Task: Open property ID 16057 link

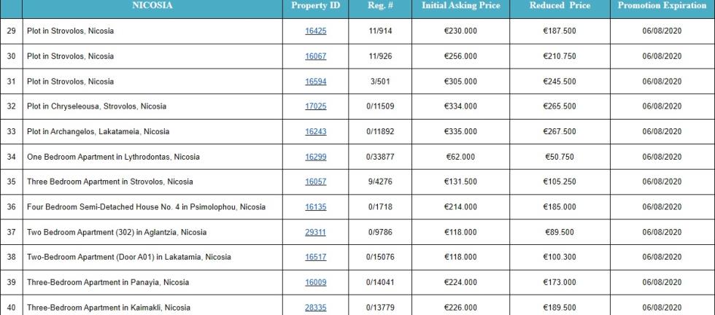Action: 315,182
